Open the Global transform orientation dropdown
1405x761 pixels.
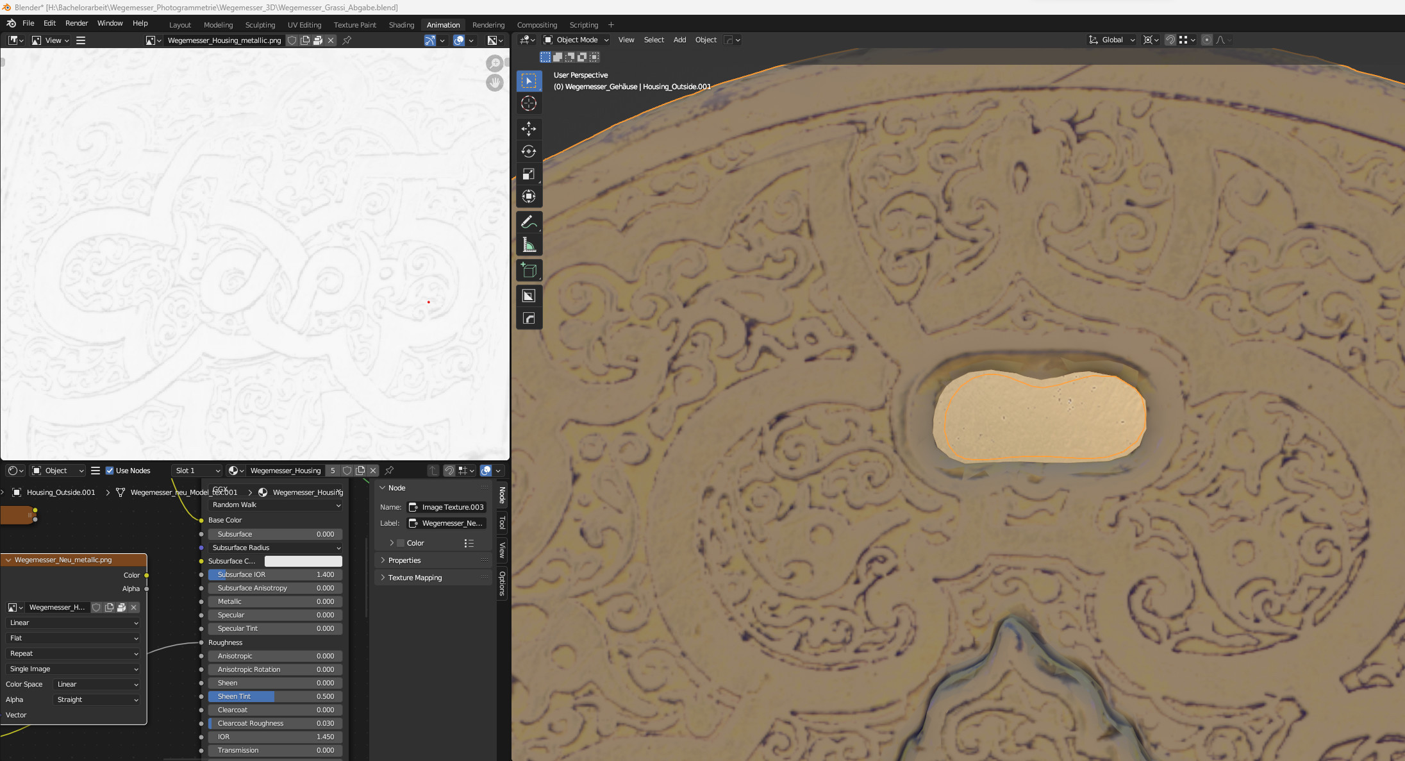pyautogui.click(x=1111, y=40)
